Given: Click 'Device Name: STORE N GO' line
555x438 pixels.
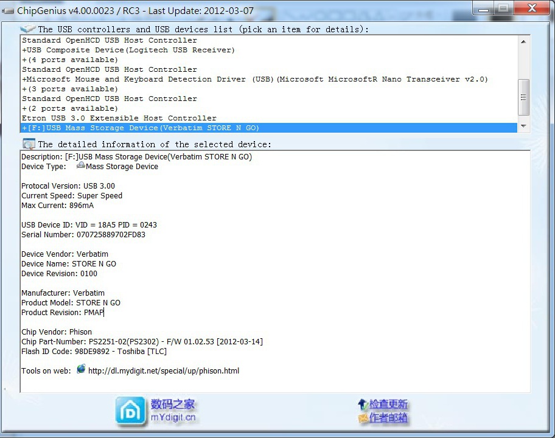Looking at the screenshot, I should [69, 264].
